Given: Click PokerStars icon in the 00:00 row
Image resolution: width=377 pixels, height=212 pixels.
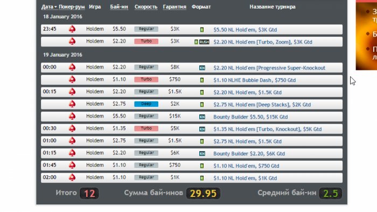Looking at the screenshot, I should [72, 67].
